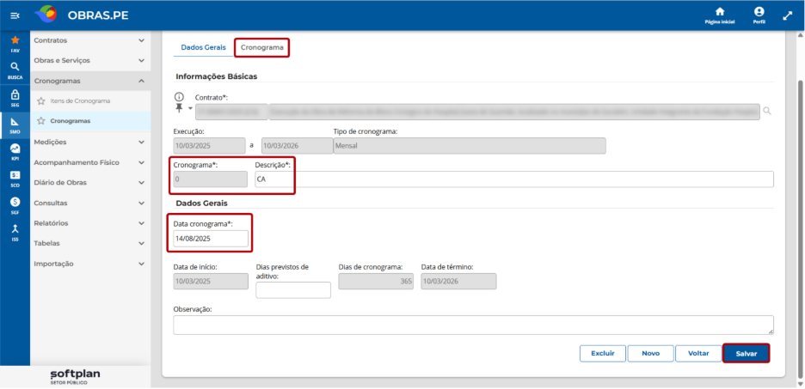Click the magnifier icon of the Contrato field
The height and width of the screenshot is (389, 805).
(767, 111)
